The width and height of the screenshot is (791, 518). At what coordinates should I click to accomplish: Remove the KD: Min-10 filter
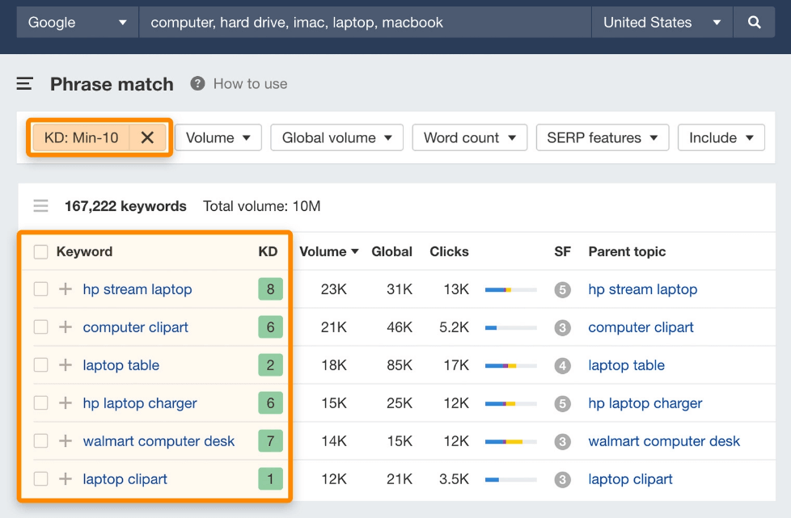pyautogui.click(x=147, y=137)
